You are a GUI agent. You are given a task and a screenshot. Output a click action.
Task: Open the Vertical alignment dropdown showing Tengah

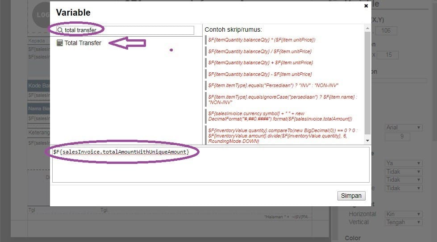403,222
